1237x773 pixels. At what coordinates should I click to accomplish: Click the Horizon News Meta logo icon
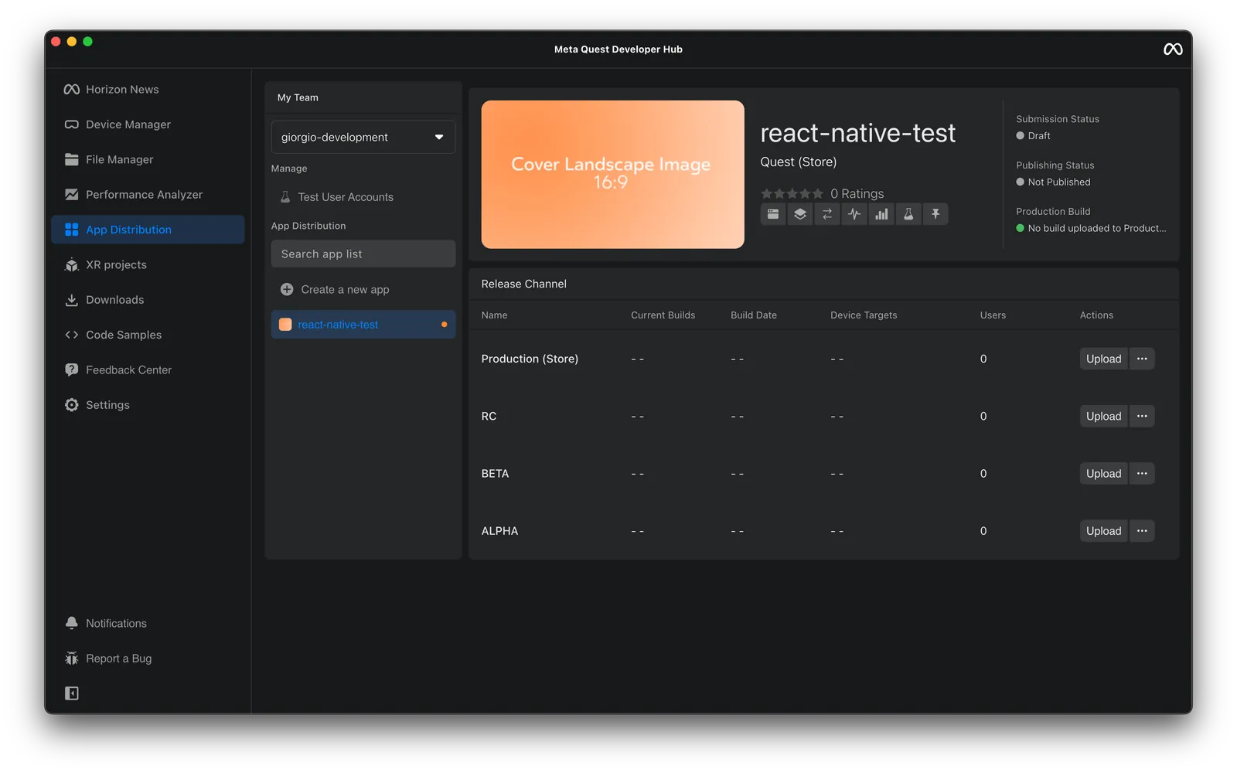72,90
